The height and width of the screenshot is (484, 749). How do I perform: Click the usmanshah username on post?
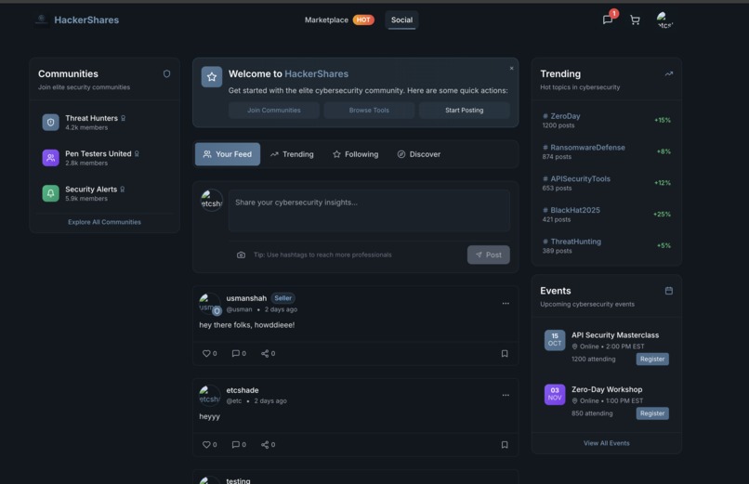coord(246,298)
